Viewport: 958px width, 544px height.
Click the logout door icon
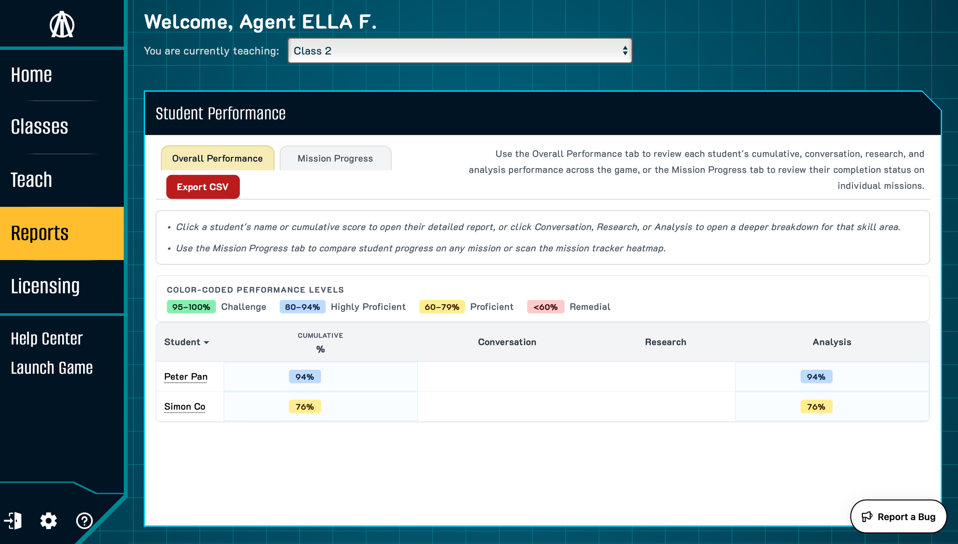coord(13,521)
